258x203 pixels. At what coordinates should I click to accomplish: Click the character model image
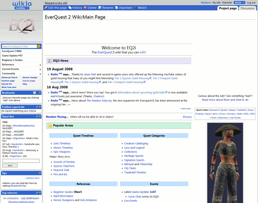tap(225, 163)
